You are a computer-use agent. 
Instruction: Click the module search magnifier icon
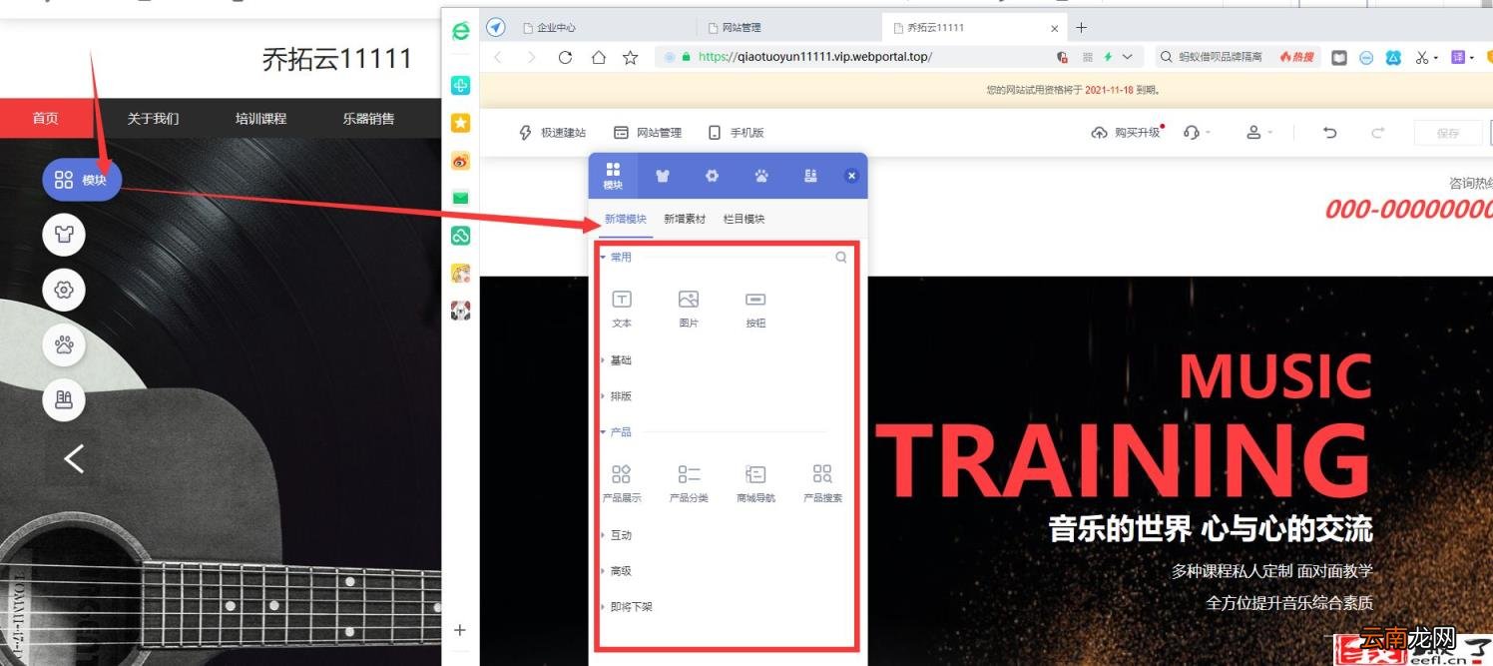(x=841, y=257)
